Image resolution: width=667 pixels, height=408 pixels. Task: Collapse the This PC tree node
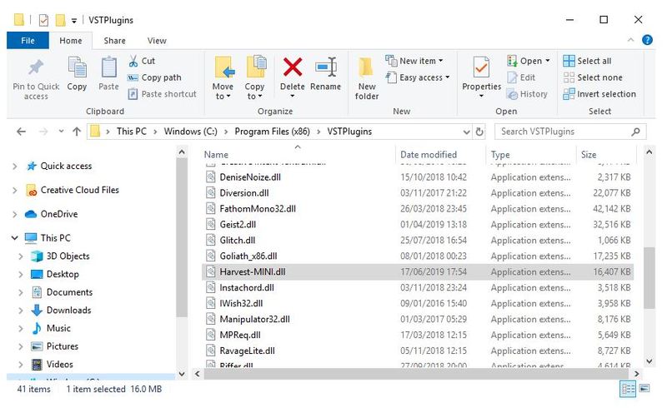click(15, 238)
